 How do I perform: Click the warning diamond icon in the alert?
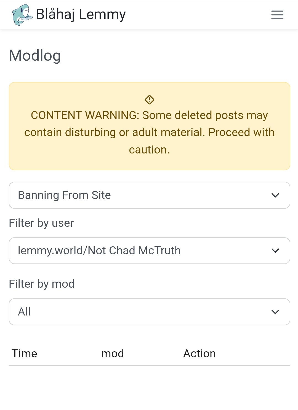point(149,100)
